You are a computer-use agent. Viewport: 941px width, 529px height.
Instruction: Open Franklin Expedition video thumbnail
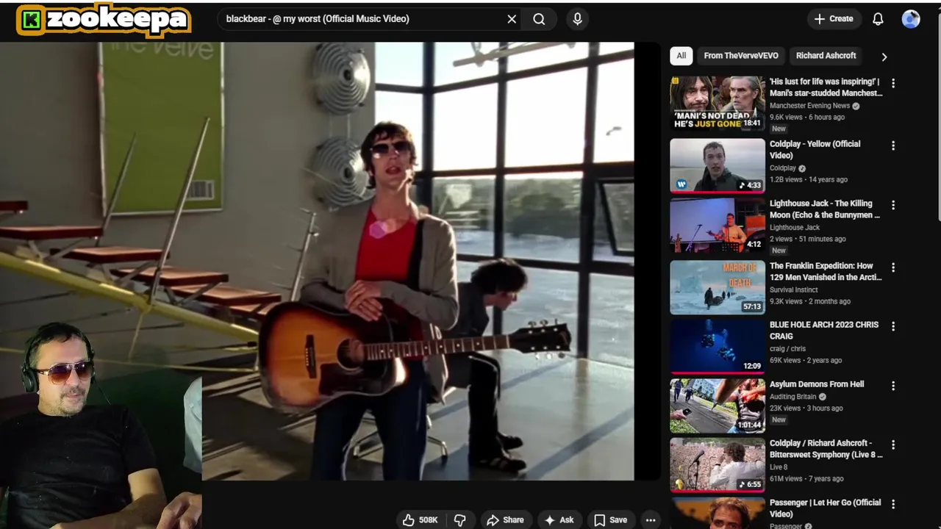718,287
